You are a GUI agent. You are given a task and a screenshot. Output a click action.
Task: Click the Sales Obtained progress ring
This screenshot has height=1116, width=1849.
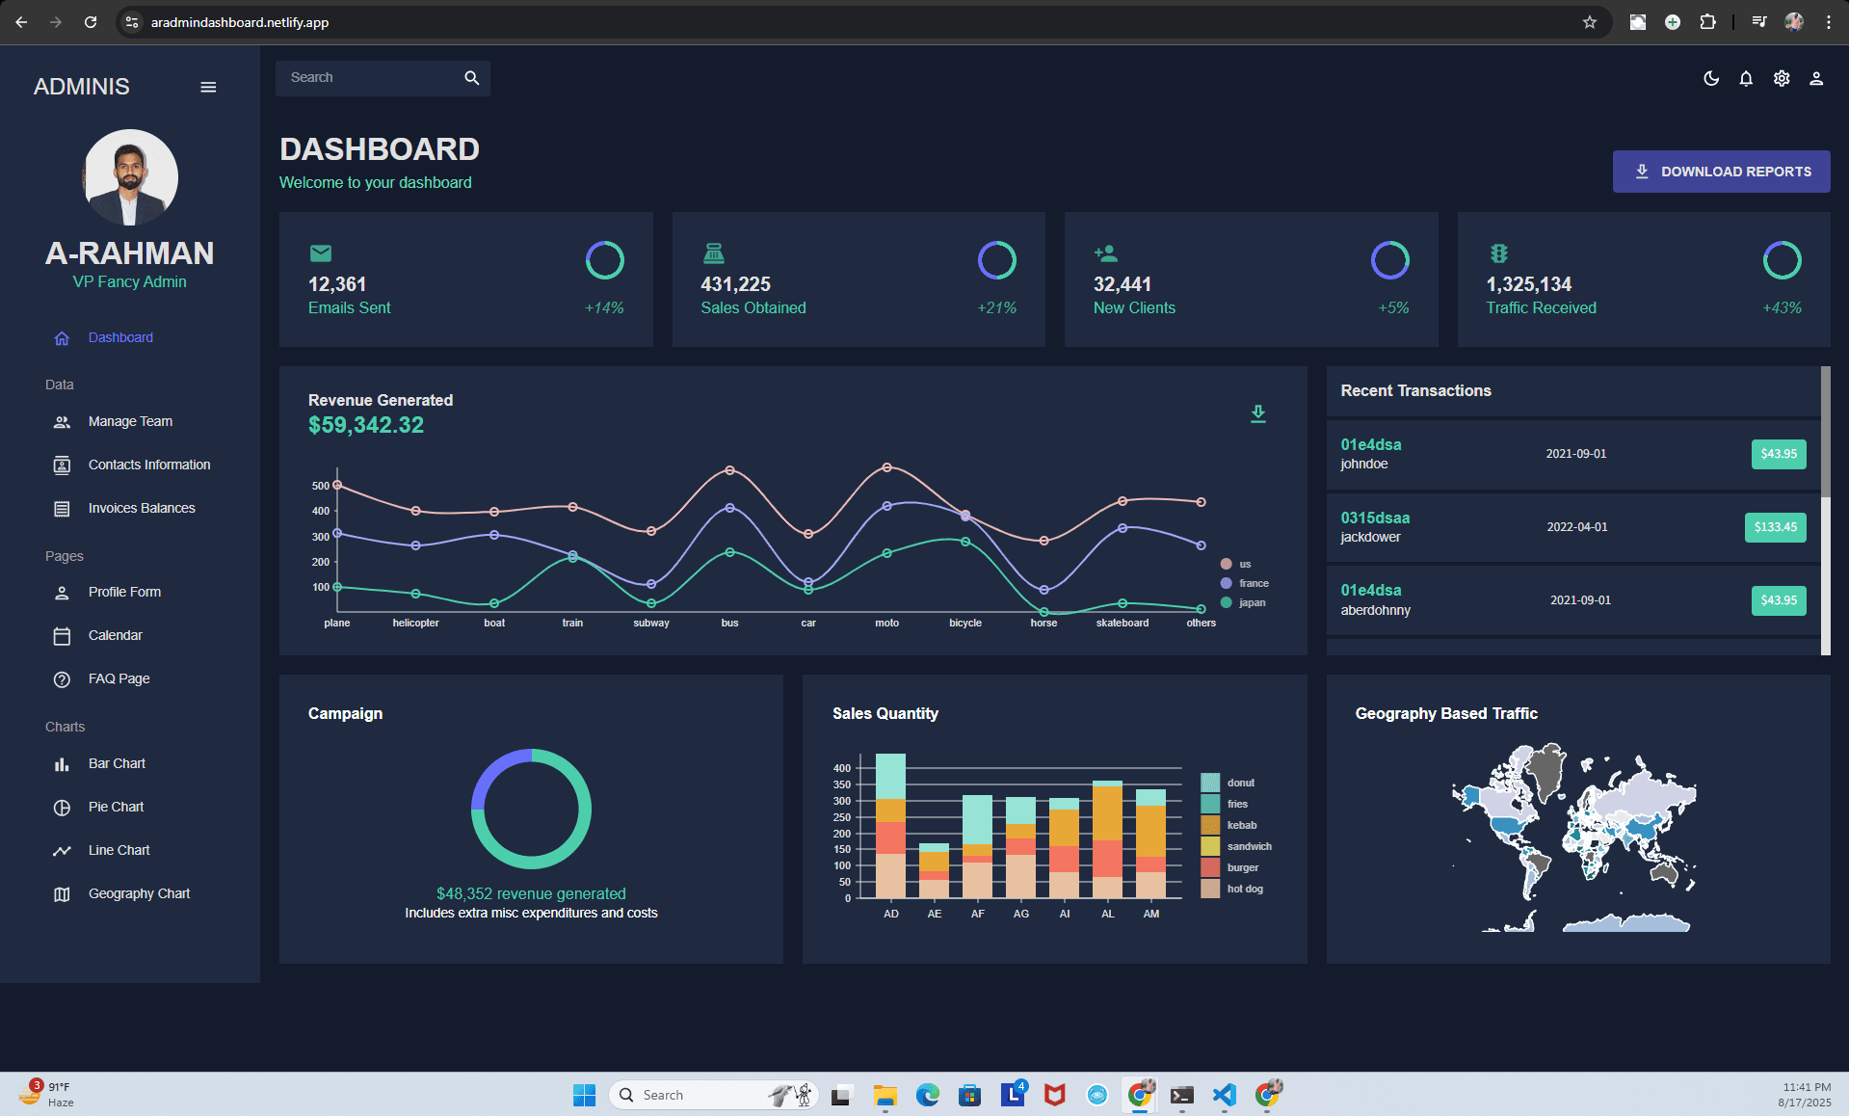click(997, 260)
